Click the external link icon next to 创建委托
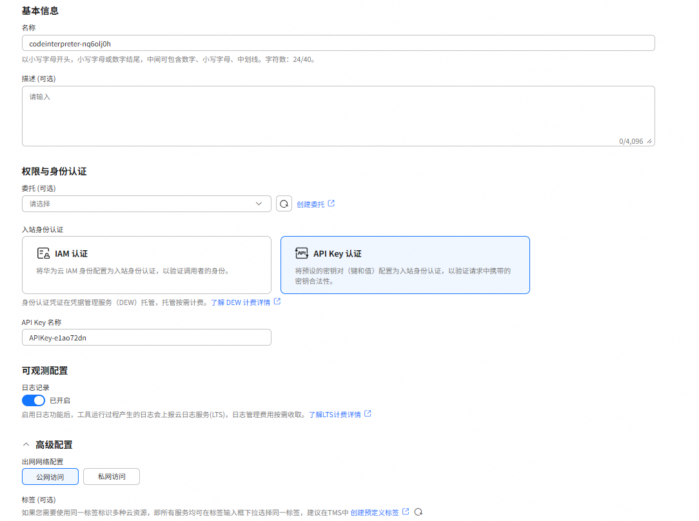Screen dimensions: 699x521 pyautogui.click(x=331, y=203)
